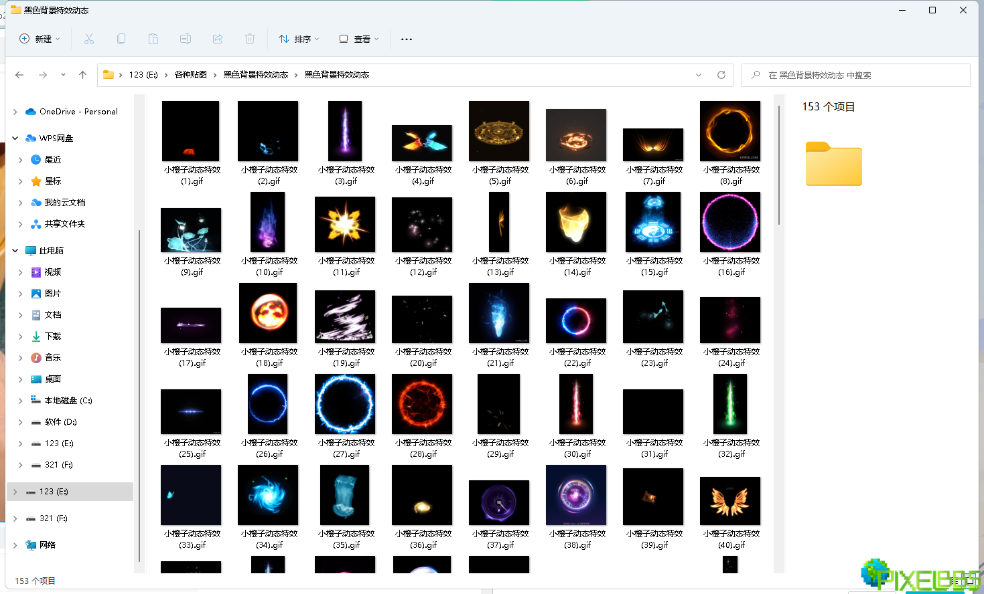Expand the 网络 tree node

15,545
